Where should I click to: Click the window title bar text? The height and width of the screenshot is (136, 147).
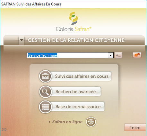coord(31,4)
